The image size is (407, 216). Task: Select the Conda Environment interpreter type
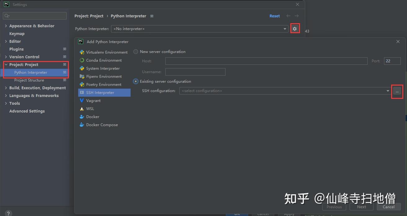[103, 60]
